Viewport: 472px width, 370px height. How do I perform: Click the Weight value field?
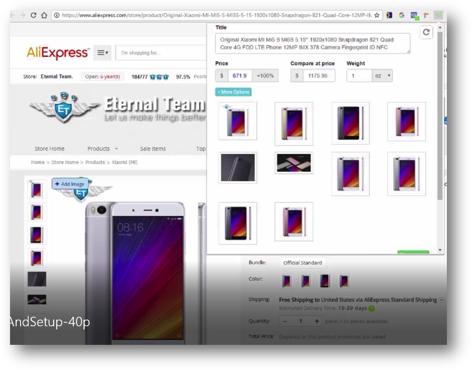(x=360, y=75)
